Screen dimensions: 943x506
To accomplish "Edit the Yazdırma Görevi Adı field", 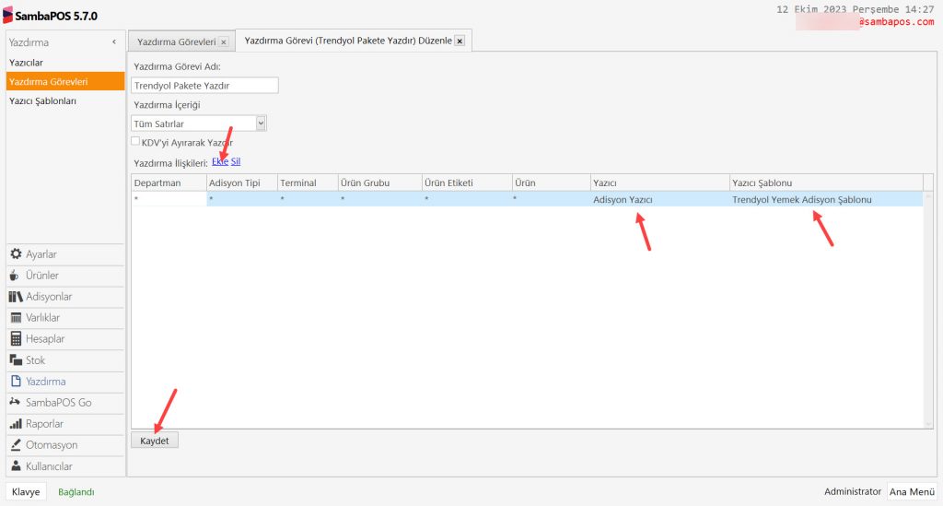I will 204,86.
